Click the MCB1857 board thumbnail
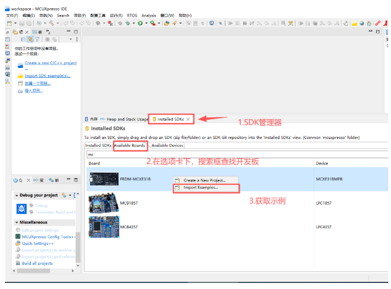391x289 pixels. pyautogui.click(x=104, y=203)
